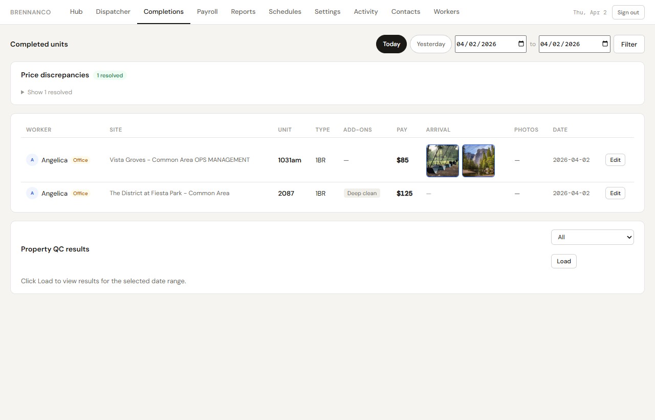Select the Completions tab
Image resolution: width=655 pixels, height=420 pixels.
[164, 12]
